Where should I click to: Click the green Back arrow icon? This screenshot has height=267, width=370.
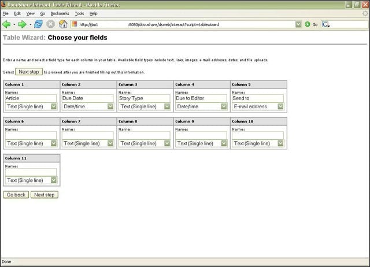pos(6,24)
